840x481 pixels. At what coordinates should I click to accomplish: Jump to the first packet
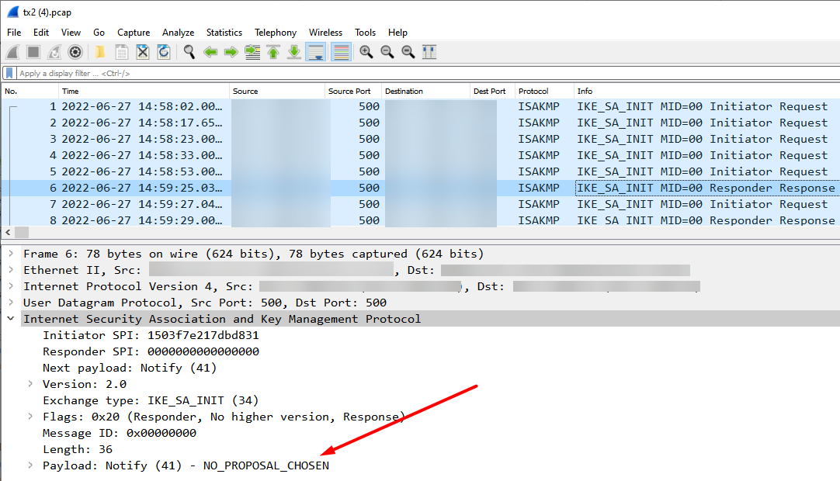272,51
